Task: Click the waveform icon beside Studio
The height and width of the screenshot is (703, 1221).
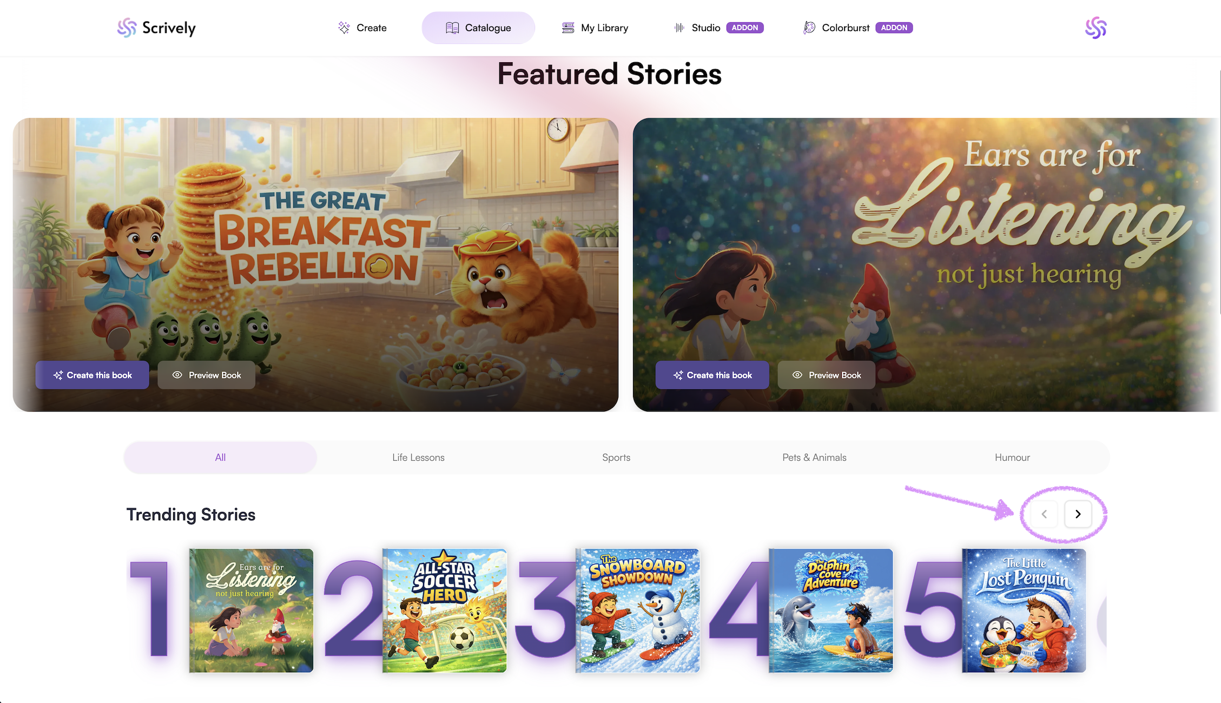Action: [x=679, y=28]
